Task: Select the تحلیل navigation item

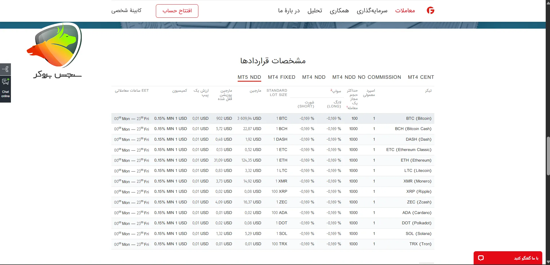Action: (315, 11)
